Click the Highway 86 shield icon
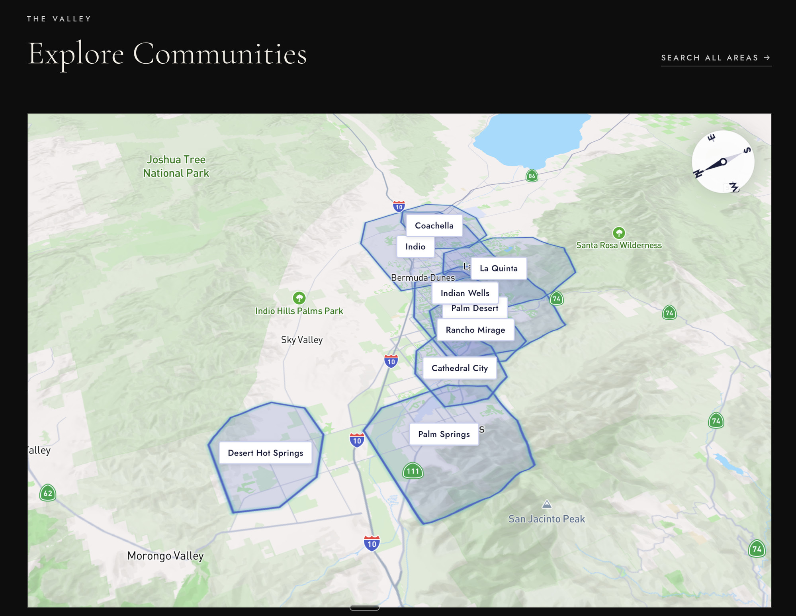 point(532,176)
